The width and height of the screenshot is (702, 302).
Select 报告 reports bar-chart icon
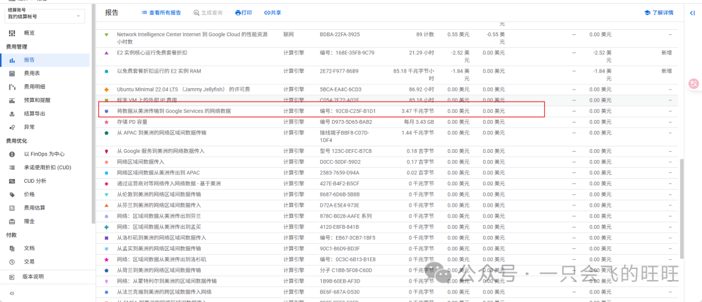pyautogui.click(x=12, y=60)
